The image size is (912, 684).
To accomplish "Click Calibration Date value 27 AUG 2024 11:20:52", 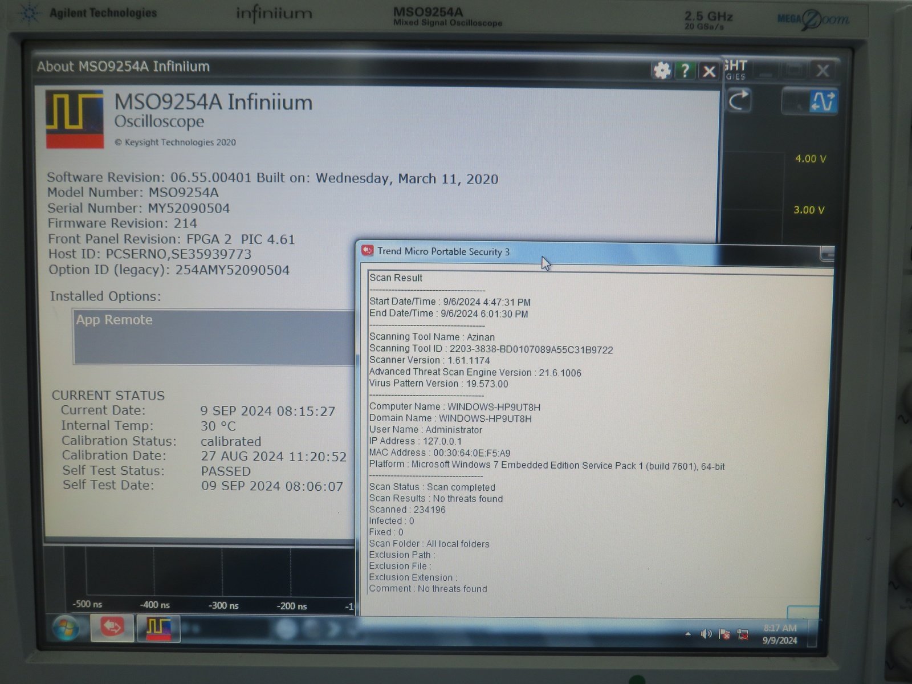I will (274, 457).
